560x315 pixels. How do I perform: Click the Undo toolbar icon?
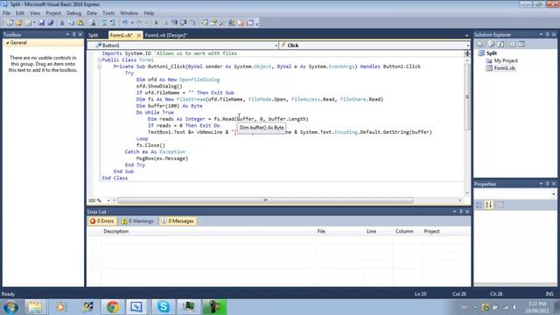[124, 23]
